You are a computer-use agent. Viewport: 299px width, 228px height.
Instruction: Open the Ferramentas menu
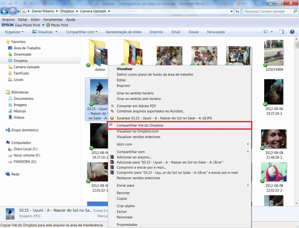[53, 20]
